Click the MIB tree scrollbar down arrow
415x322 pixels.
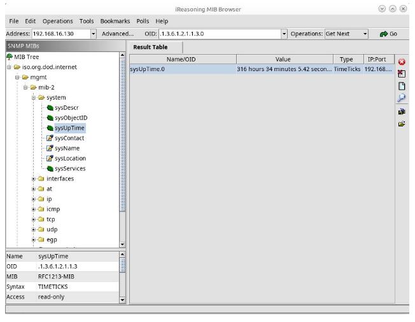click(122, 245)
